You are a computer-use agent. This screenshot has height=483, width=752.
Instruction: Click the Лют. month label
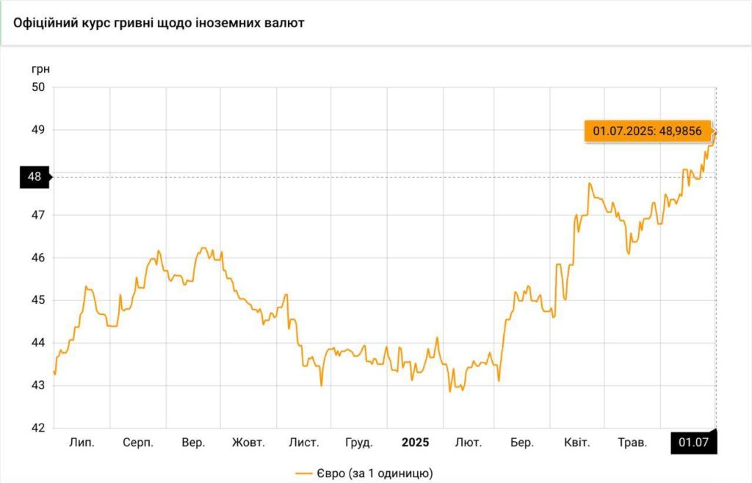coord(469,443)
